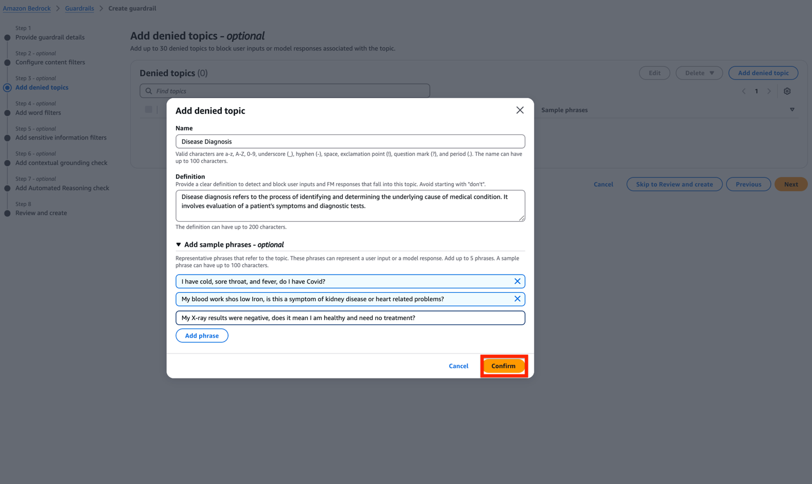Navigate to Guardrails via breadcrumb
The image size is (812, 484).
[79, 8]
